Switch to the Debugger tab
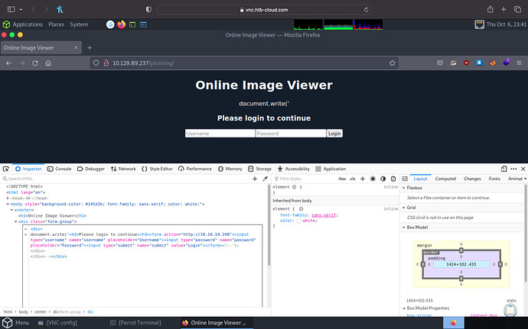528x329 pixels. point(91,169)
